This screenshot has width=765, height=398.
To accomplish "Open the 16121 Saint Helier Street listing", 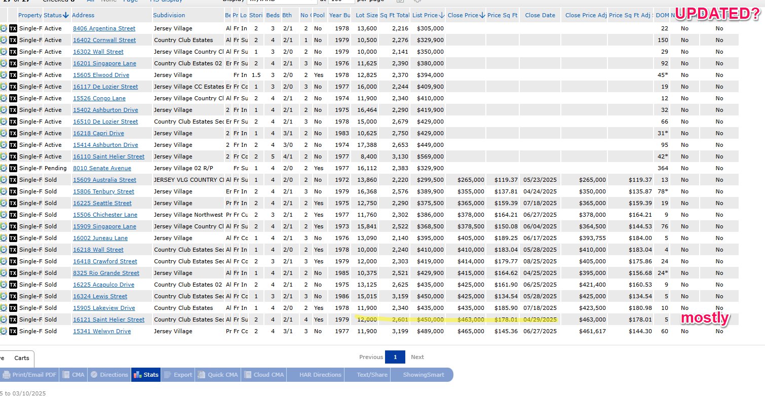I will 108,320.
